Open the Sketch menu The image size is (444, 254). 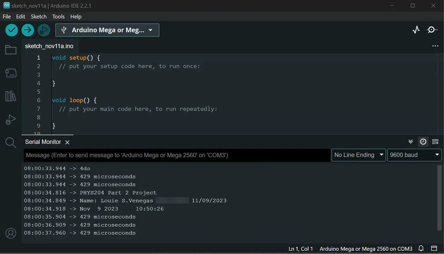coord(39,17)
